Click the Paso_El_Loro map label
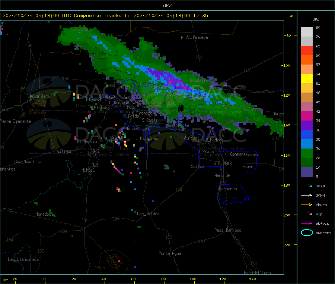The height and width of the screenshot is (284, 335). [x=257, y=273]
